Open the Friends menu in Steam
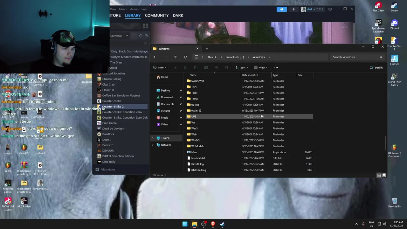The width and height of the screenshot is (407, 229). [123, 9]
